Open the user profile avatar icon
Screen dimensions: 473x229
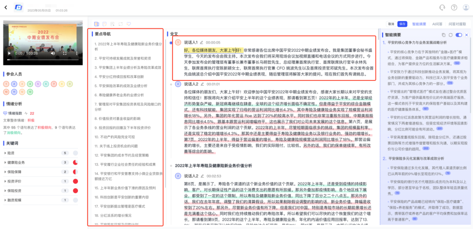pyautogui.click(x=466, y=7)
